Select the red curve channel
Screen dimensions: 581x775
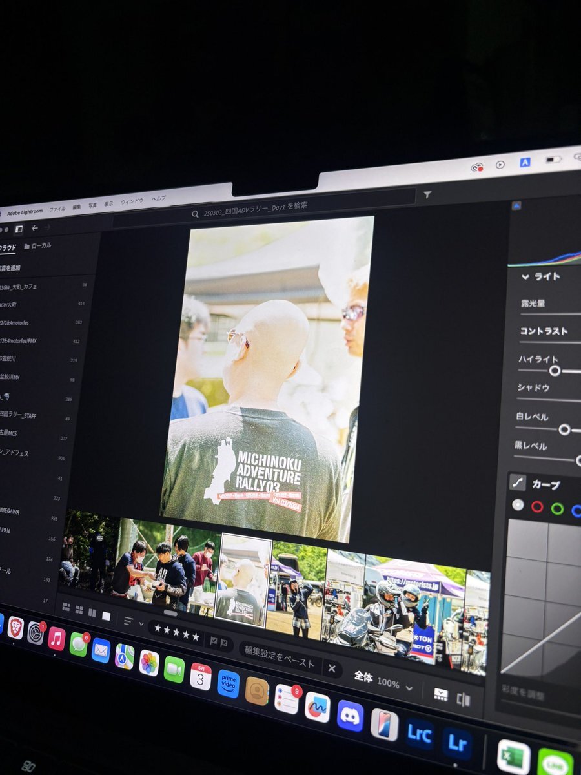(x=537, y=507)
